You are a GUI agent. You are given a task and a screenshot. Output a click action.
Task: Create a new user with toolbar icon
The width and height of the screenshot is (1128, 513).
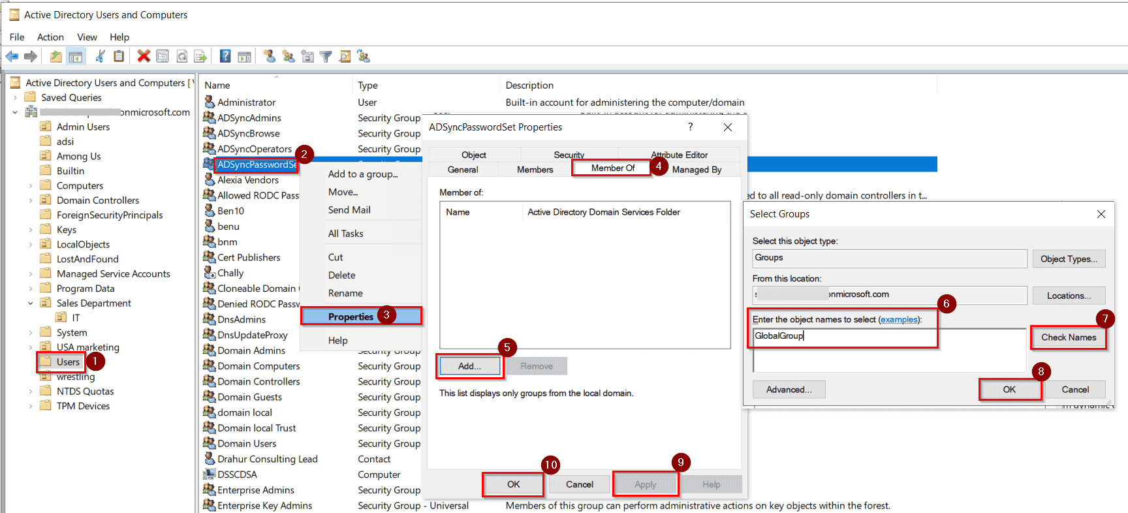269,57
